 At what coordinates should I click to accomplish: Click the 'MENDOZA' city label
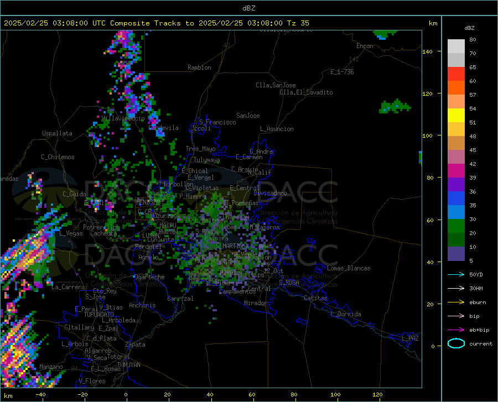pyautogui.click(x=148, y=202)
